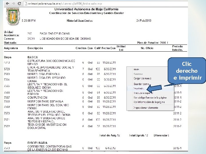Click the Asignatura column header
The height and width of the screenshot is (154, 206).
(11, 48)
